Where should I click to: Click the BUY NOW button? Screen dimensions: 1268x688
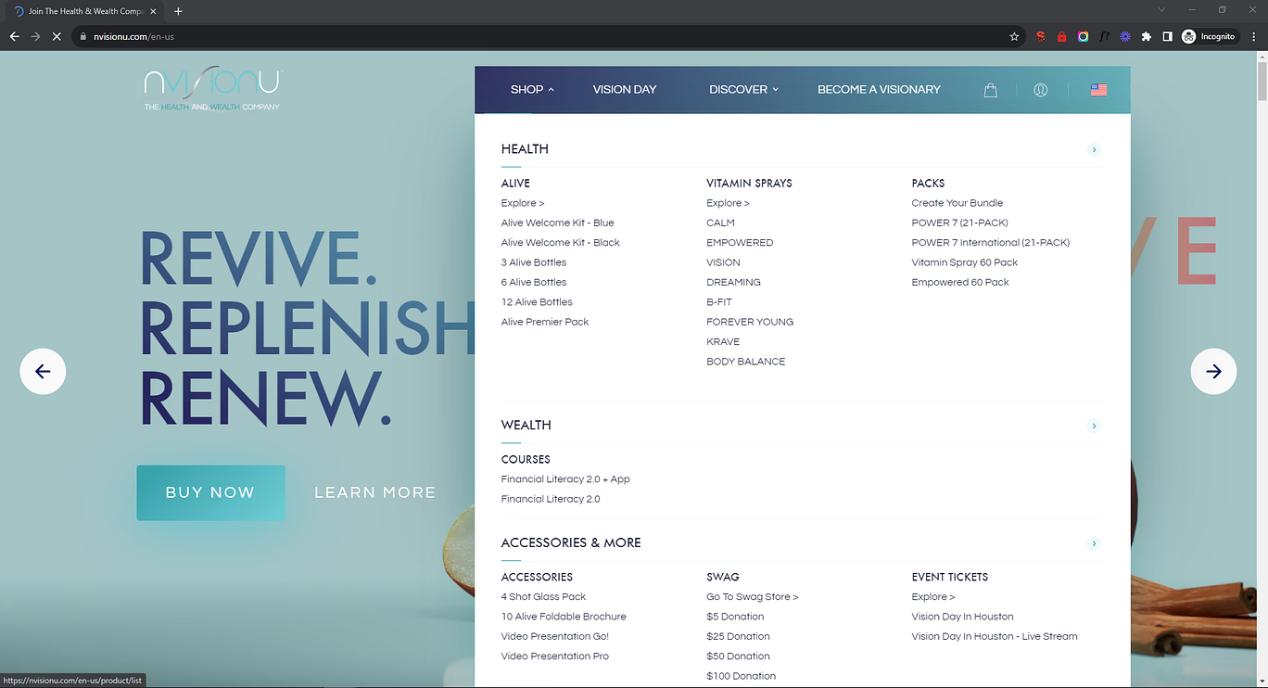point(210,492)
